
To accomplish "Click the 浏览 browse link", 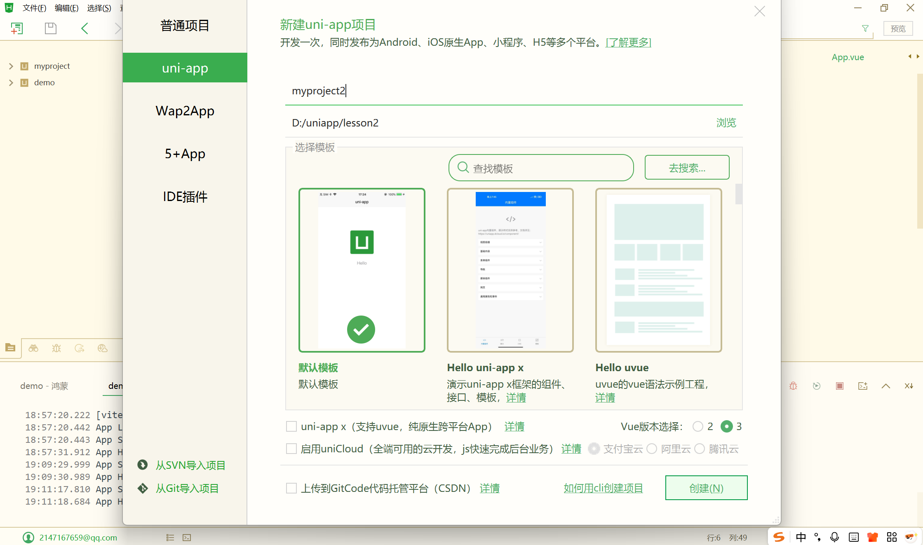I will click(726, 123).
